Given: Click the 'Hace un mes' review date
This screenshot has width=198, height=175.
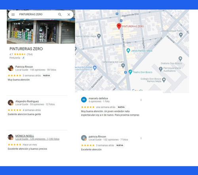Looking at the screenshot, I should 30,145.
